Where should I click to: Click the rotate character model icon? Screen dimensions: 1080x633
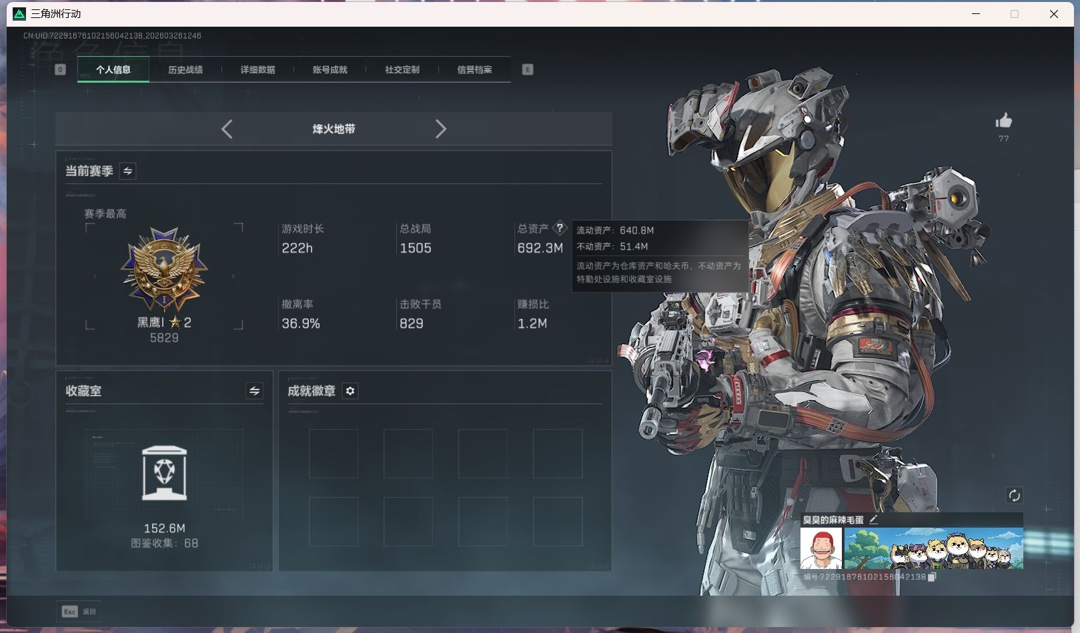point(1014,495)
